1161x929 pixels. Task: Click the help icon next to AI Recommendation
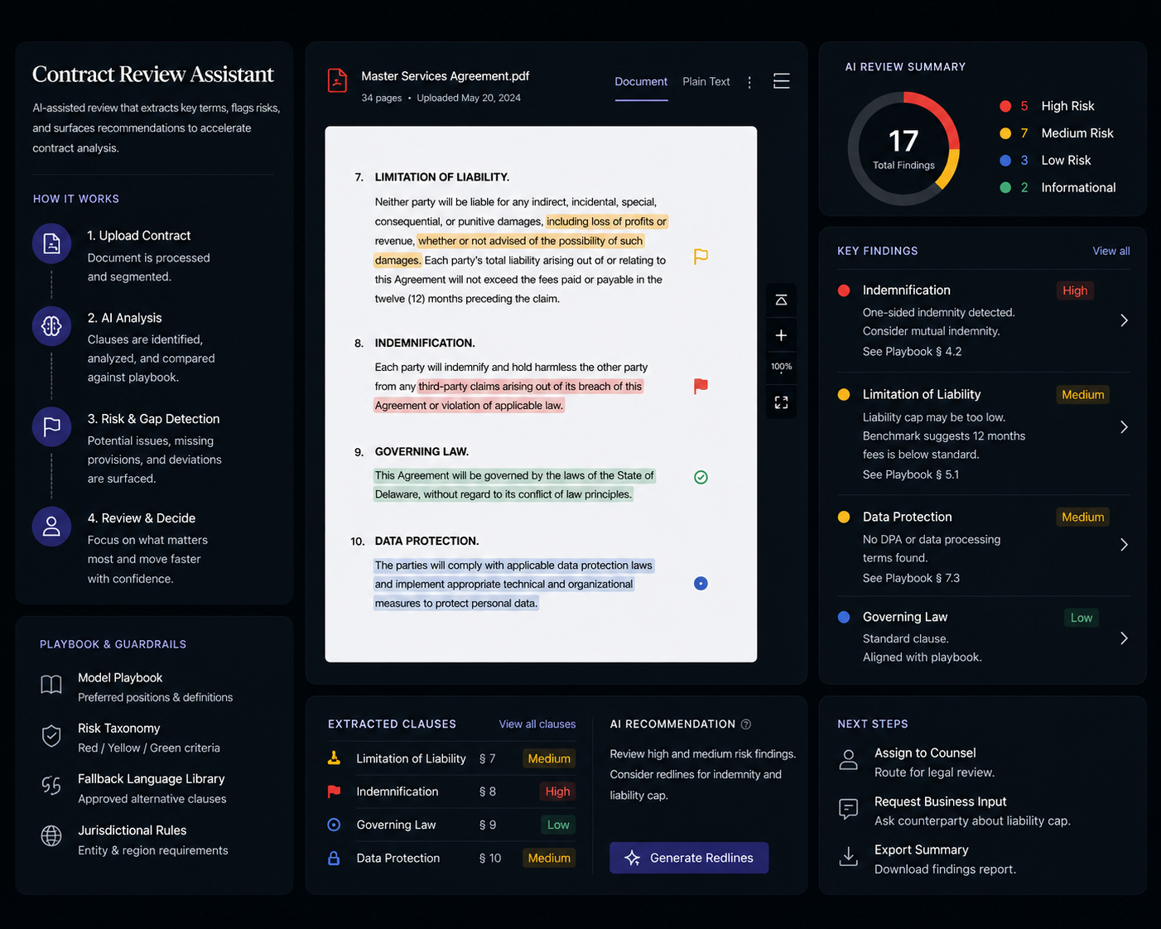coord(746,724)
